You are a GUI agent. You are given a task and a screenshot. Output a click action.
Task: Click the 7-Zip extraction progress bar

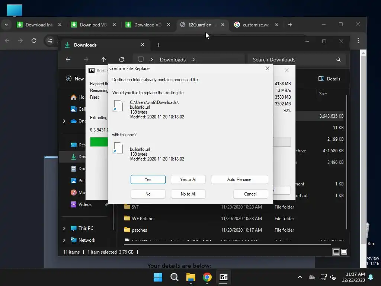coord(190,142)
